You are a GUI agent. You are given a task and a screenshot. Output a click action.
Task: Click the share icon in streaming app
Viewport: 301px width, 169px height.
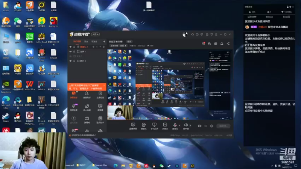228,44
